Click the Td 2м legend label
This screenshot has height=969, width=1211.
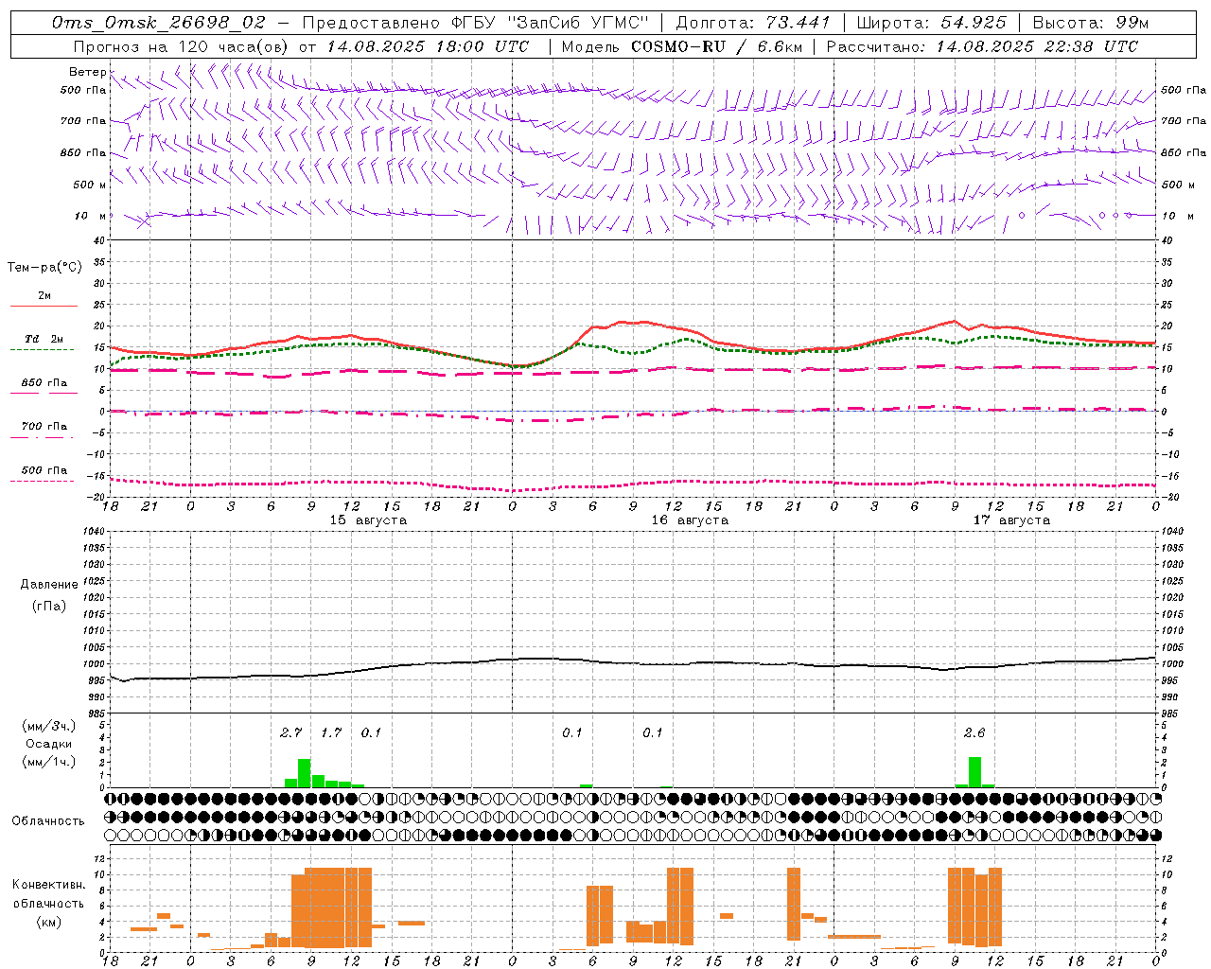(44, 339)
